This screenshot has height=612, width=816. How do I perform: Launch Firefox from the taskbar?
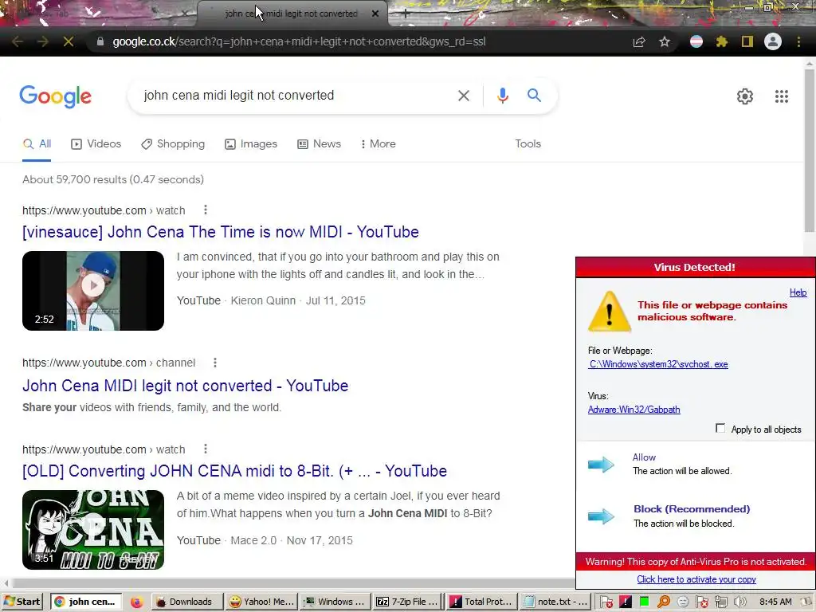137,602
